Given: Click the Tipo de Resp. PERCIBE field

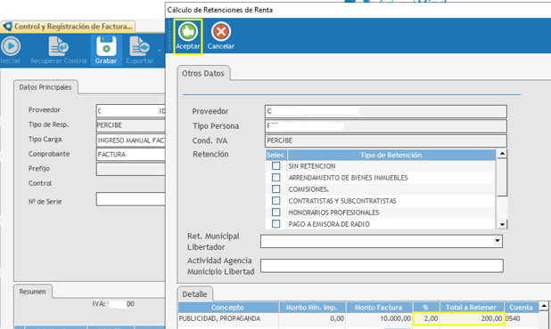Looking at the screenshot, I should [131, 125].
